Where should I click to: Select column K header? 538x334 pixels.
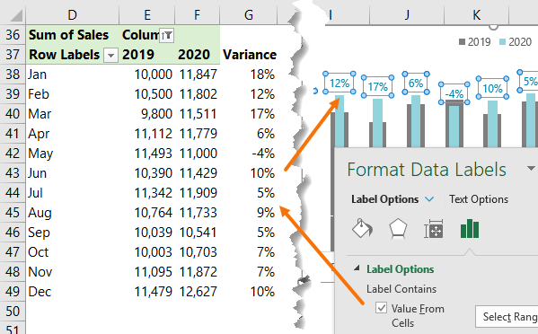(x=476, y=14)
